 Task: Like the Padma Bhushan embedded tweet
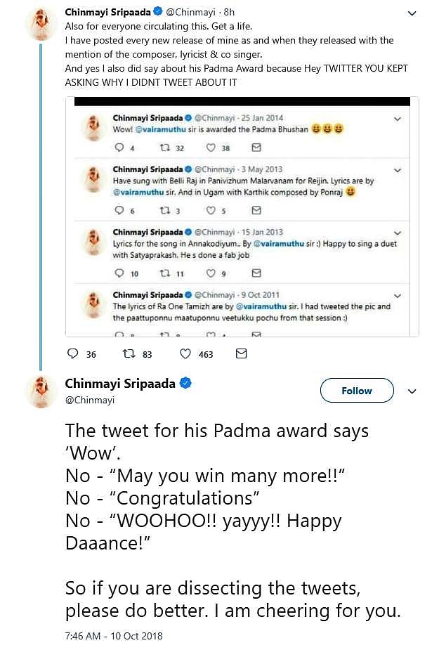(x=211, y=148)
